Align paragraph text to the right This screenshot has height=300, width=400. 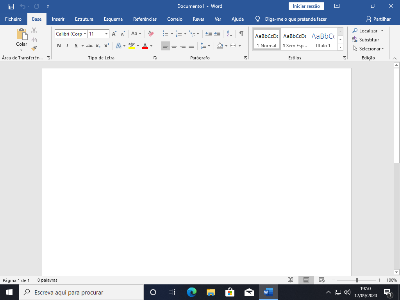click(x=183, y=46)
